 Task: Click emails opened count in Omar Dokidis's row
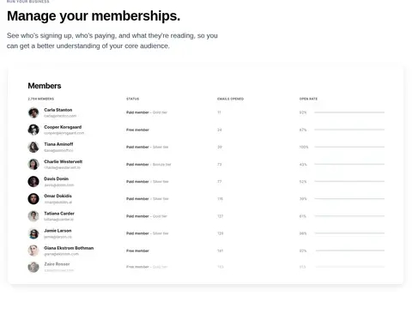[220, 199]
